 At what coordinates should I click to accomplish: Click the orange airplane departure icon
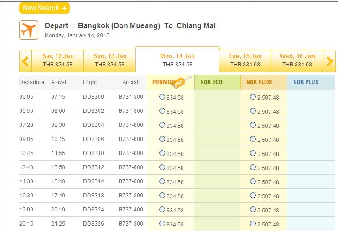(29, 30)
